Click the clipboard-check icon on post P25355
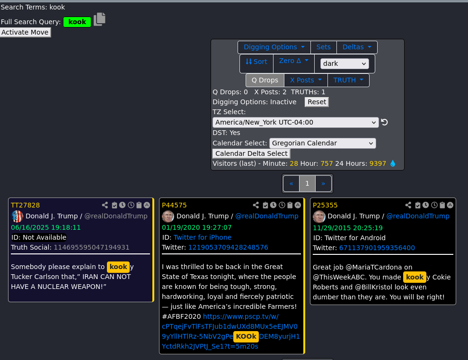The width and height of the screenshot is (468, 360). click(418, 205)
